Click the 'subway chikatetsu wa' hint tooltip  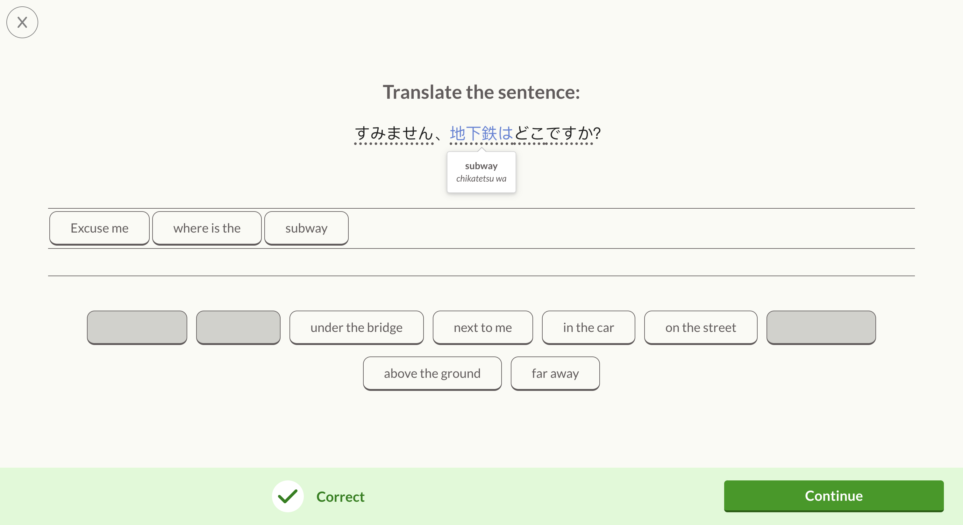click(481, 172)
